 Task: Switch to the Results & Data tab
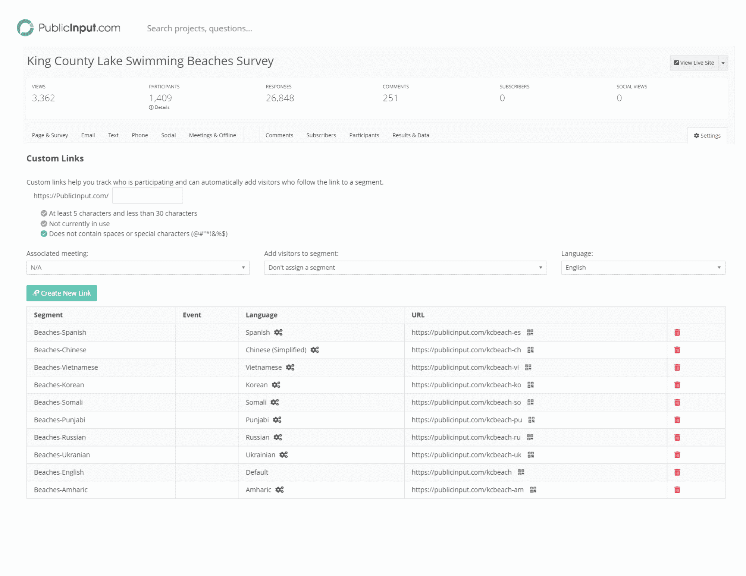point(410,135)
